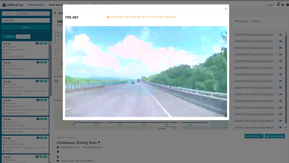Play video for 06/30 10:38 siren event
The width and height of the screenshot is (289, 163).
click(x=280, y=101)
